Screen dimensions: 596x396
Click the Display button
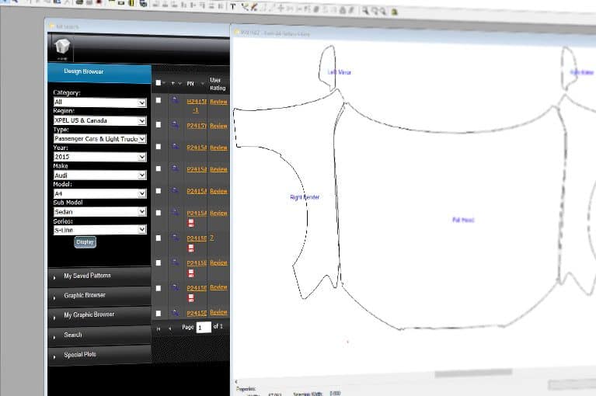[x=85, y=241]
